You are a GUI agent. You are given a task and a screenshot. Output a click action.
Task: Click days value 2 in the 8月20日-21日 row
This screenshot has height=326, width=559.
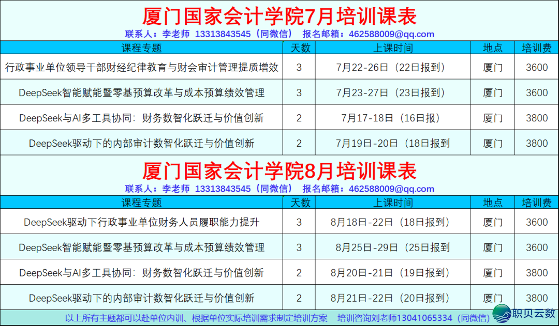click(299, 273)
